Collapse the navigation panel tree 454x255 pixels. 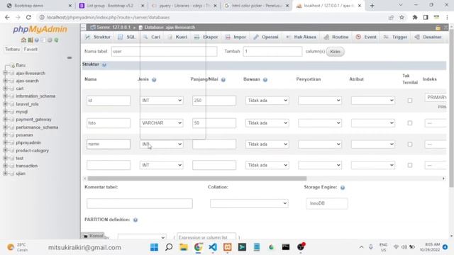(x=70, y=58)
